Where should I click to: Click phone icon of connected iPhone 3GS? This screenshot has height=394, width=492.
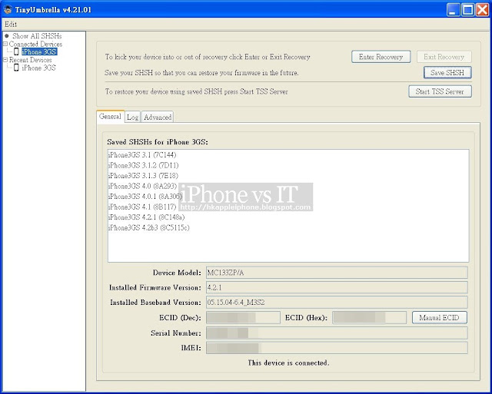click(16, 51)
